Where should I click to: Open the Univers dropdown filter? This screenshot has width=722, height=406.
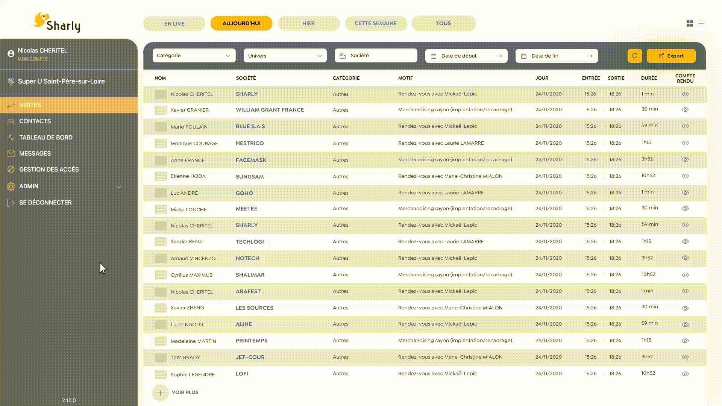[285, 56]
